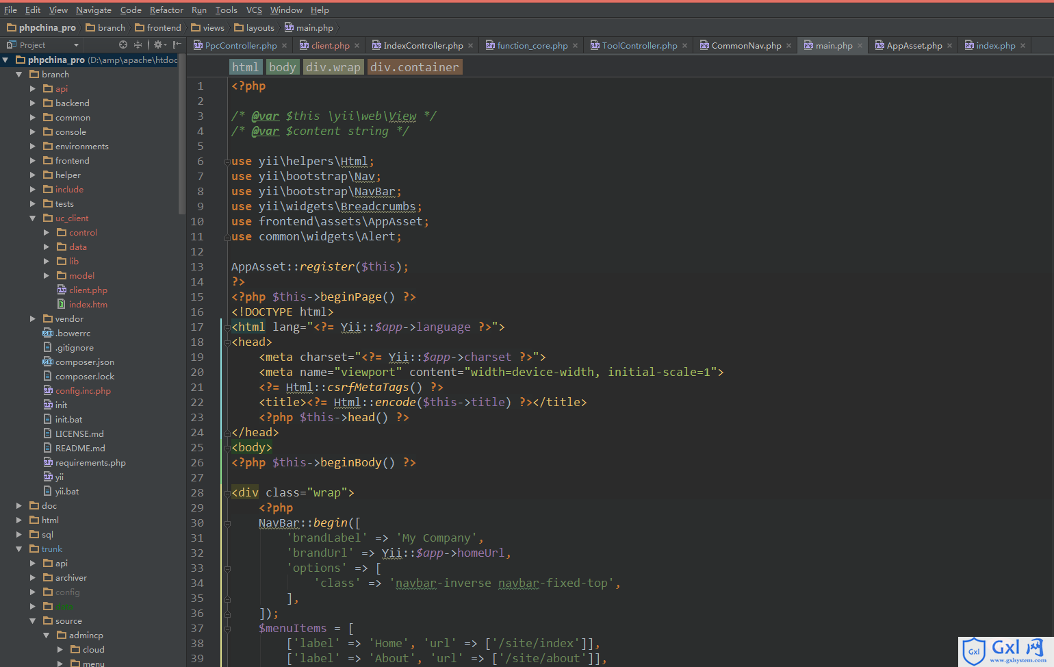The image size is (1054, 667).
Task: Close the main.php editor tab
Action: (x=860, y=46)
